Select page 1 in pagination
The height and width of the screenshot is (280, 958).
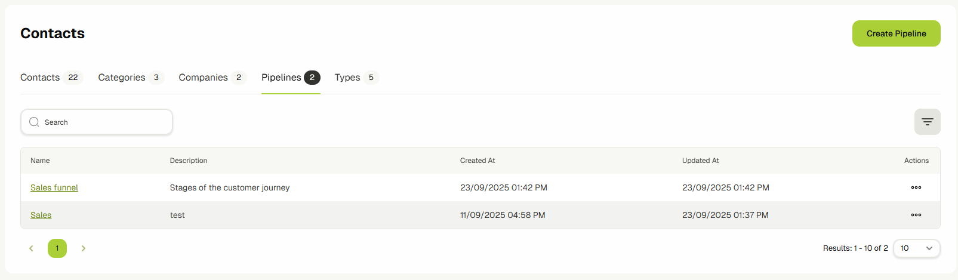click(57, 248)
